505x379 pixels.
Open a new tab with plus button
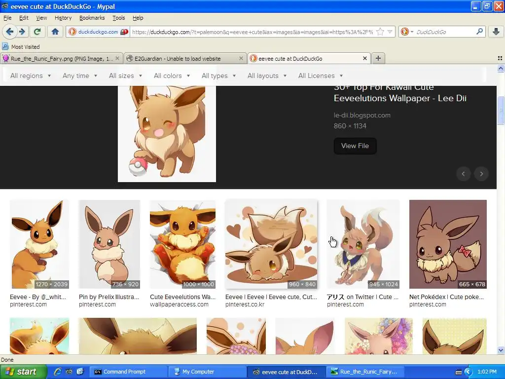click(x=378, y=58)
